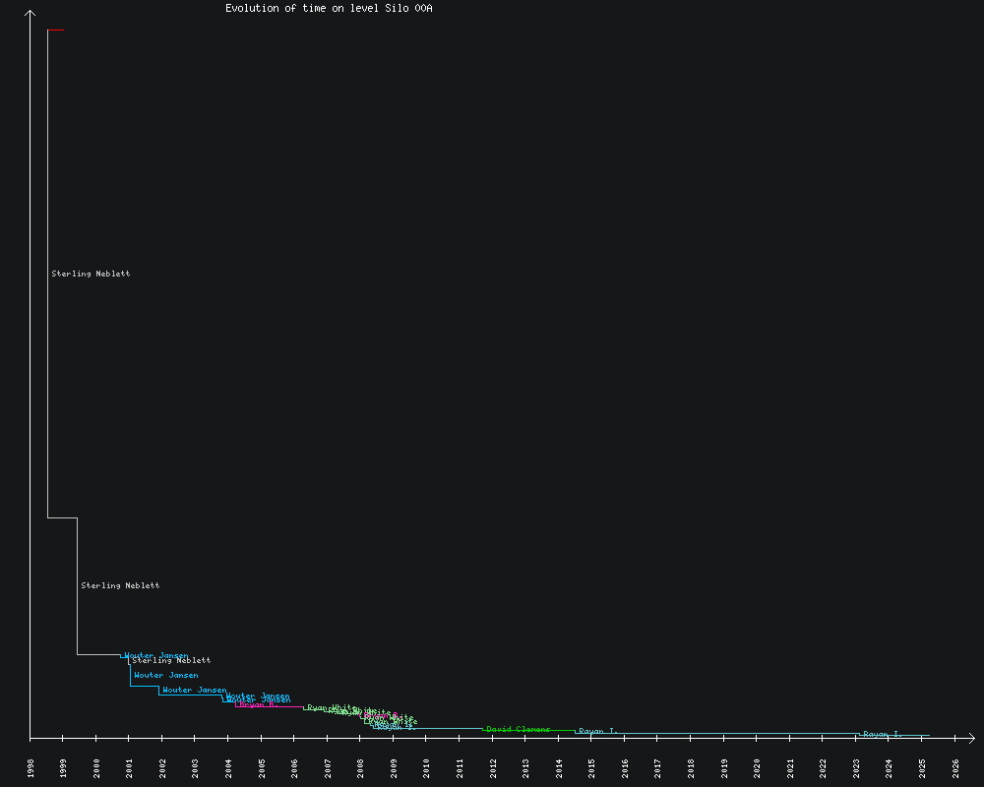
Task: Click the green David Clemens label
Action: pyautogui.click(x=519, y=729)
